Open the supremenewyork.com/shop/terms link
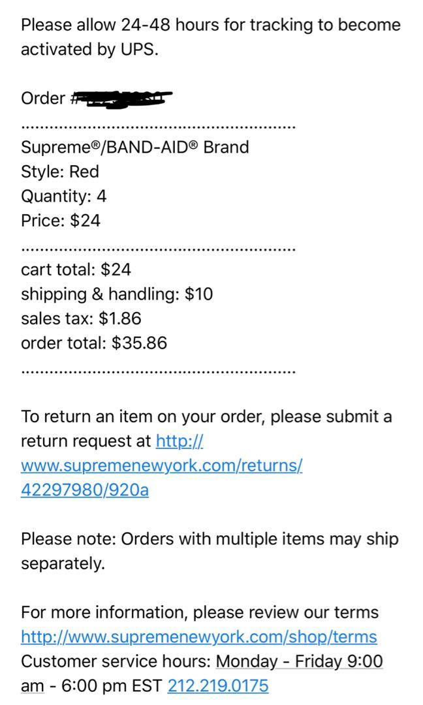 198,637
